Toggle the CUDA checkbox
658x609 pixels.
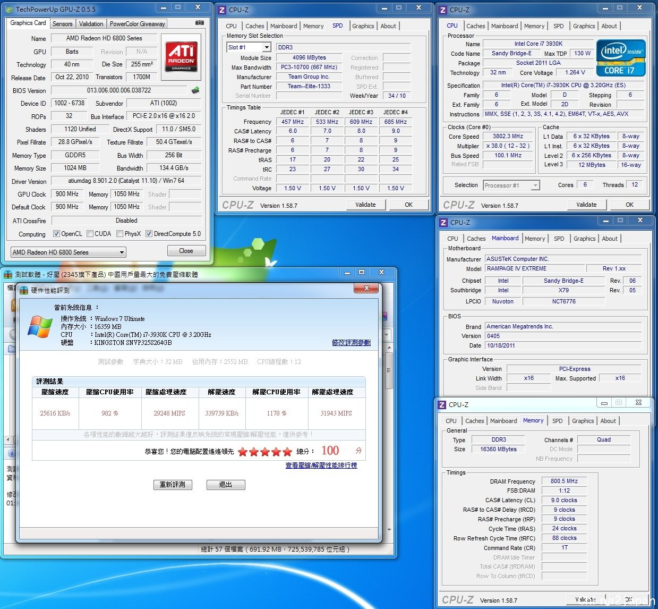90,234
